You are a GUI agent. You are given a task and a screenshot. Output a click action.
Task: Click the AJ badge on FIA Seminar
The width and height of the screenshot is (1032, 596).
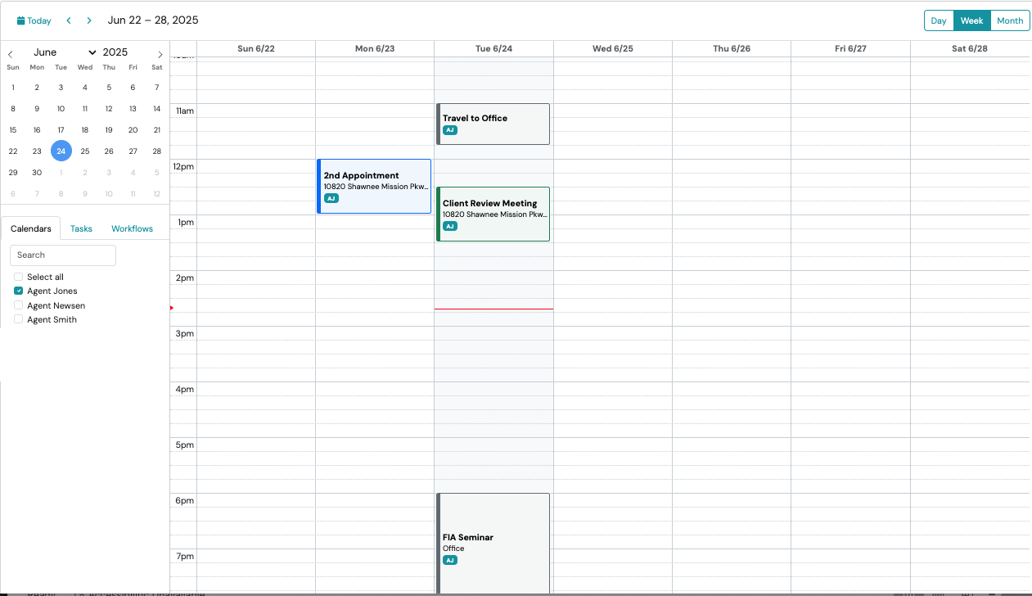(x=450, y=560)
